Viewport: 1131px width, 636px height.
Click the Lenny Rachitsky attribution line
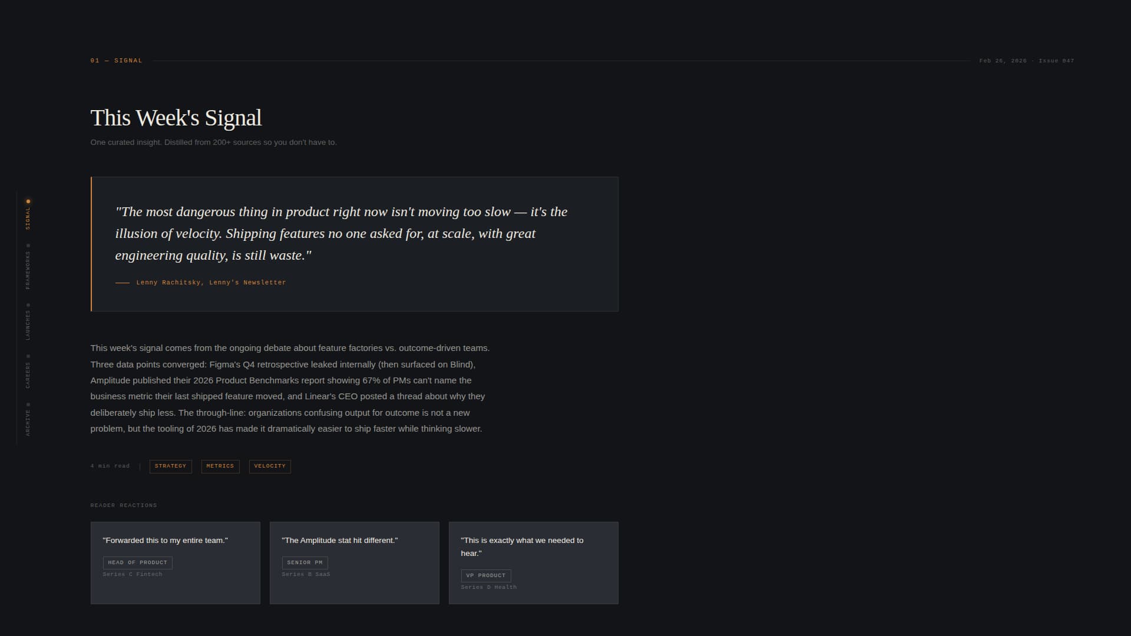click(201, 283)
